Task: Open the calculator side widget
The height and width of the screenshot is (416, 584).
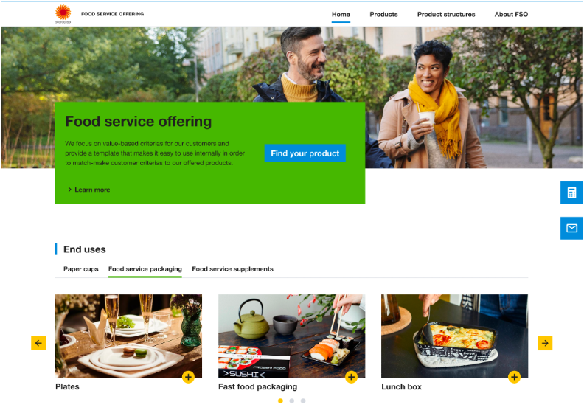Action: (x=571, y=193)
